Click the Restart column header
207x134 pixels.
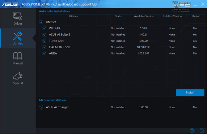[196, 16]
